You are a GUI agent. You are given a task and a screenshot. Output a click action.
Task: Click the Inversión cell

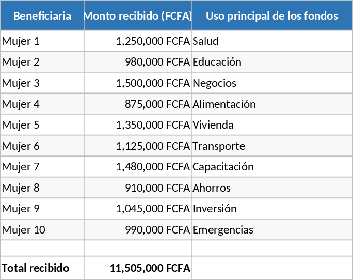pyautogui.click(x=271, y=209)
